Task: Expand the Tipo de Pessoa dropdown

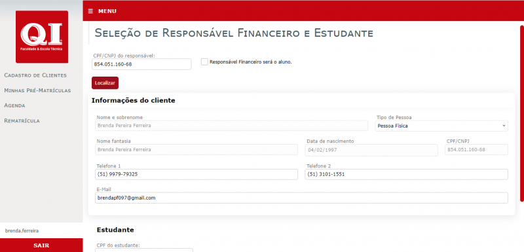Action: point(441,126)
